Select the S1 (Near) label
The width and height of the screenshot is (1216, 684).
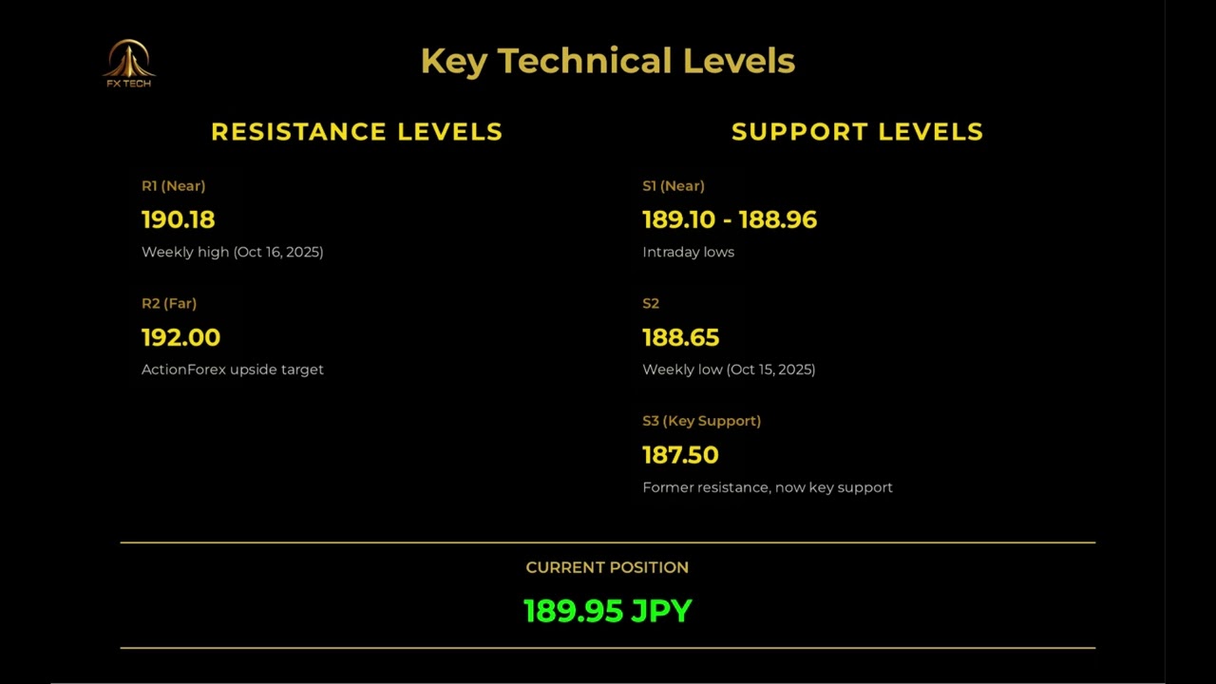point(674,186)
